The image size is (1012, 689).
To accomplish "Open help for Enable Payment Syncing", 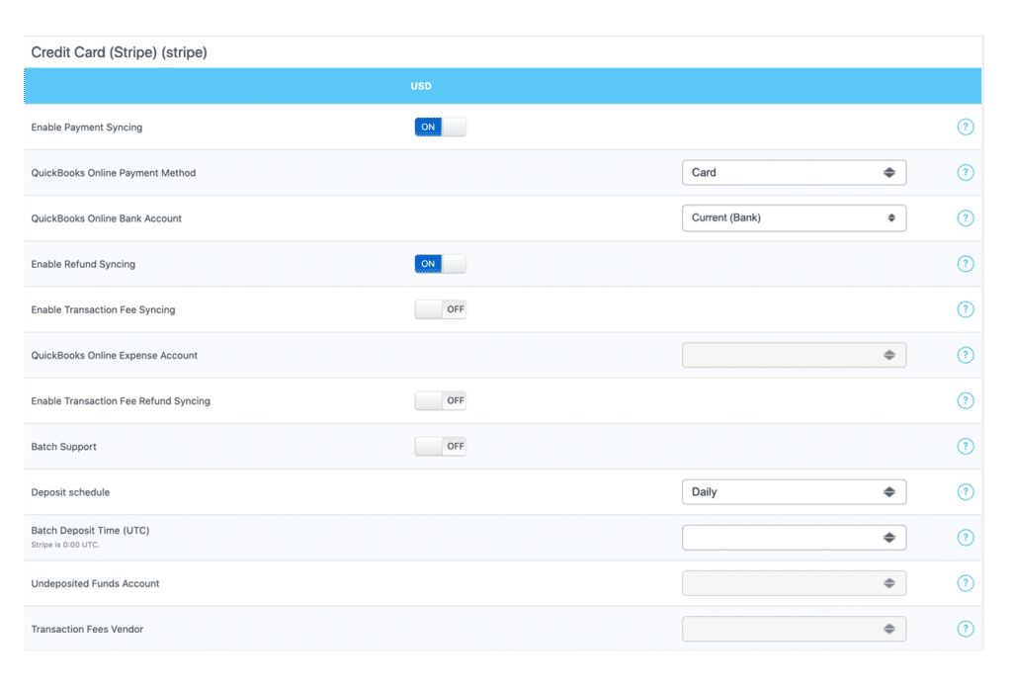I will click(965, 128).
